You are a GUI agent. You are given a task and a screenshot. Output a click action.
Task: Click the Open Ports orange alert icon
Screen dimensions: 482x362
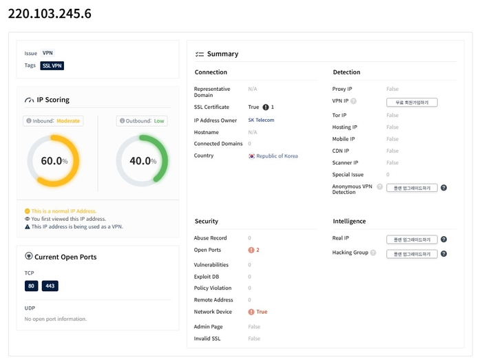(252, 250)
